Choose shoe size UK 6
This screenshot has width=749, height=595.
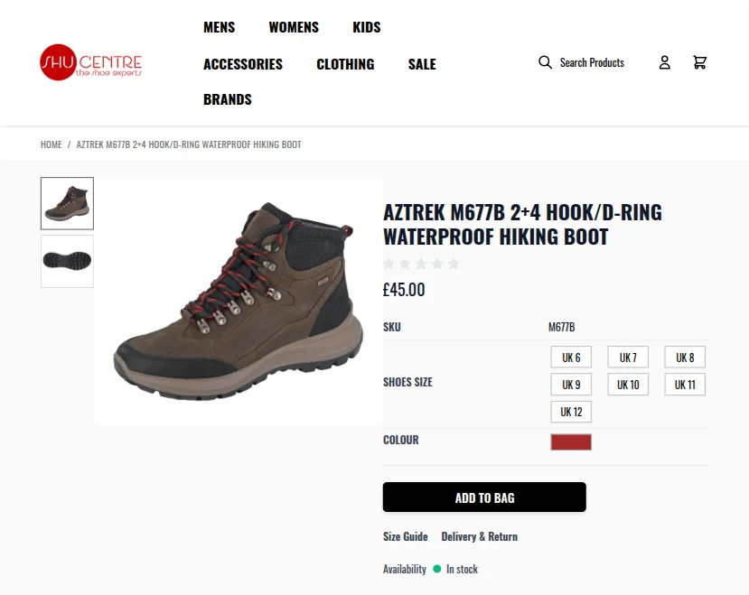pyautogui.click(x=570, y=357)
